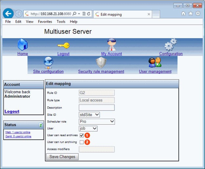Image resolution: width=205 pixels, height=169 pixels.
Task: Click the compatibility view icon in address bar
Action: [x=84, y=13]
